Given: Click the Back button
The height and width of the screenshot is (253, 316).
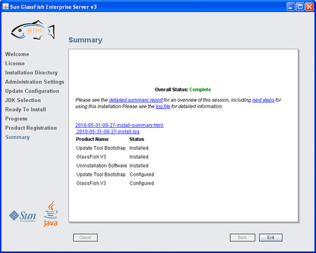Looking at the screenshot, I should point(243,238).
